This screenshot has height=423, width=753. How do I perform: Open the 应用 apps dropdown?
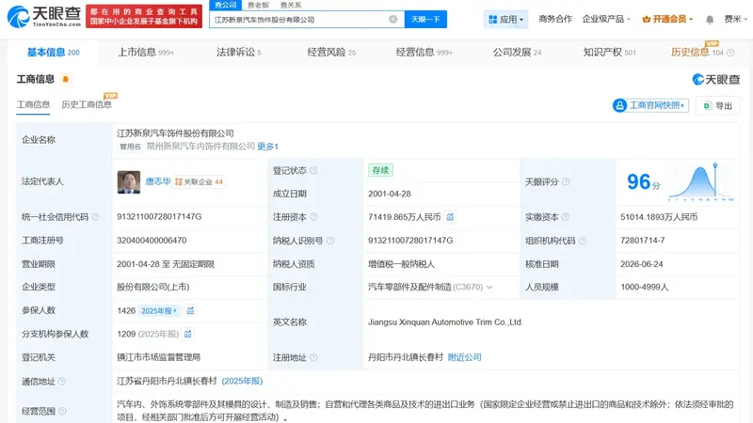tap(505, 19)
